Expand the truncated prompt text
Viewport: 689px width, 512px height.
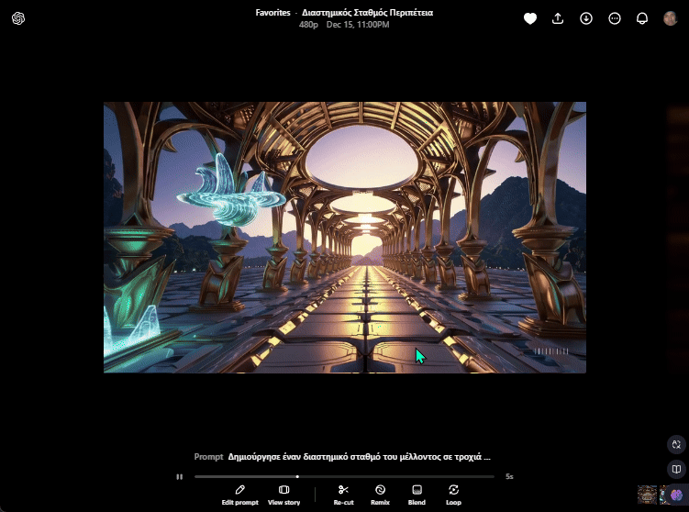click(359, 457)
